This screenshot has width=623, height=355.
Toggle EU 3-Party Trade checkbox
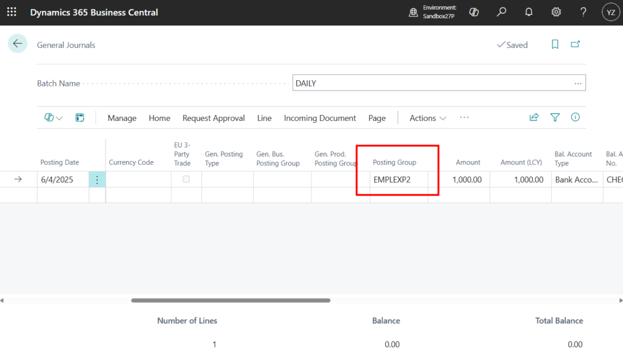coord(186,179)
